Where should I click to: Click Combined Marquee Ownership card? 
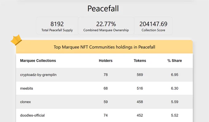pos(106,26)
